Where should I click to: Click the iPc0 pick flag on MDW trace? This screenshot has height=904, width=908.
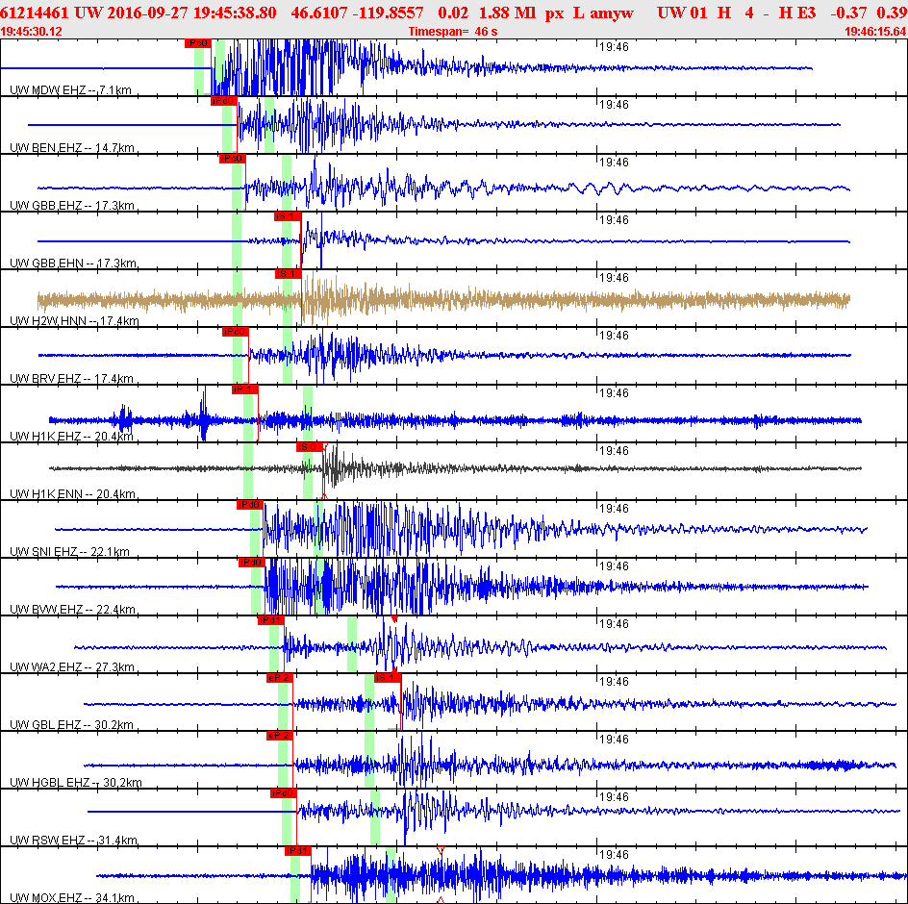(197, 43)
